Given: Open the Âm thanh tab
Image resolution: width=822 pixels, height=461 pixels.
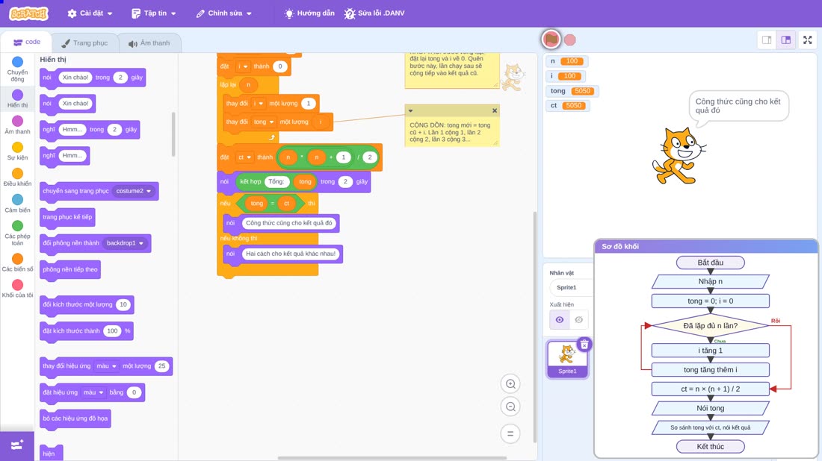Looking at the screenshot, I should (149, 43).
